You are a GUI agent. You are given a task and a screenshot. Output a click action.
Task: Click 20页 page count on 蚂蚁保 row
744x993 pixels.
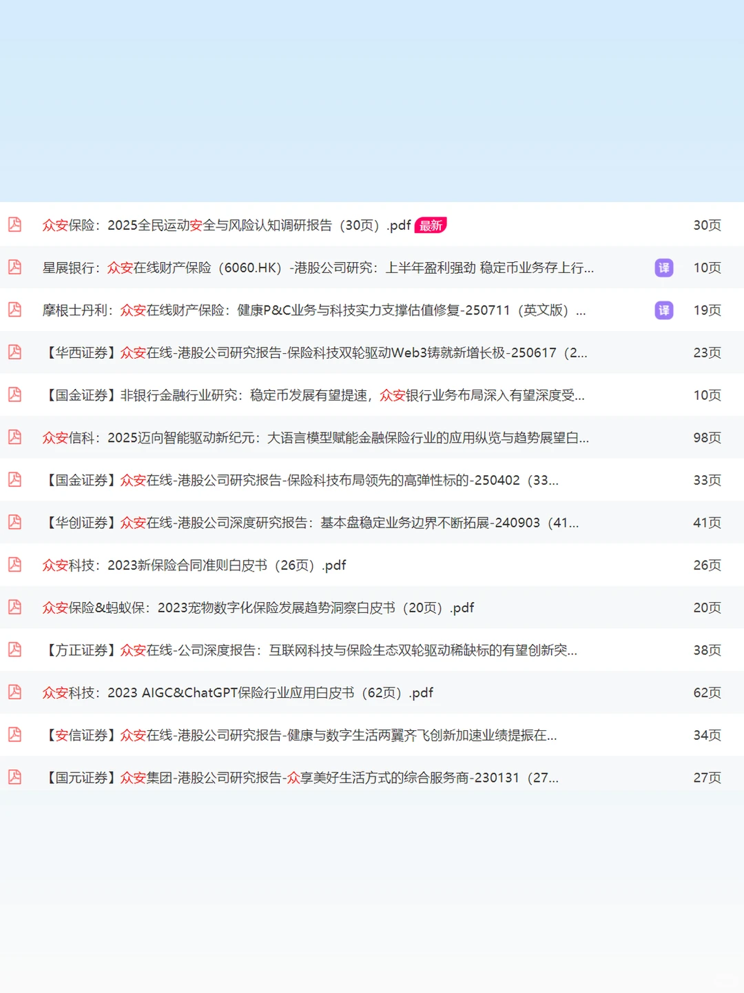(707, 608)
